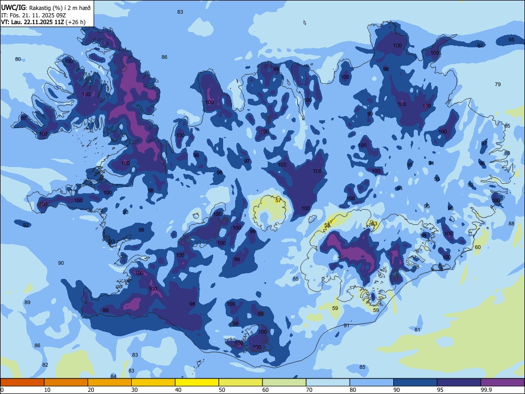The height and width of the screenshot is (394, 525).
Task: Click the legend tick label '0'
Action: click(x=2, y=390)
